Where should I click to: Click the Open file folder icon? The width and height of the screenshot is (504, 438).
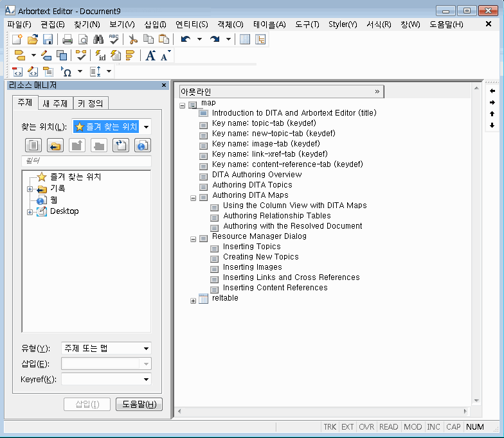[x=32, y=39]
